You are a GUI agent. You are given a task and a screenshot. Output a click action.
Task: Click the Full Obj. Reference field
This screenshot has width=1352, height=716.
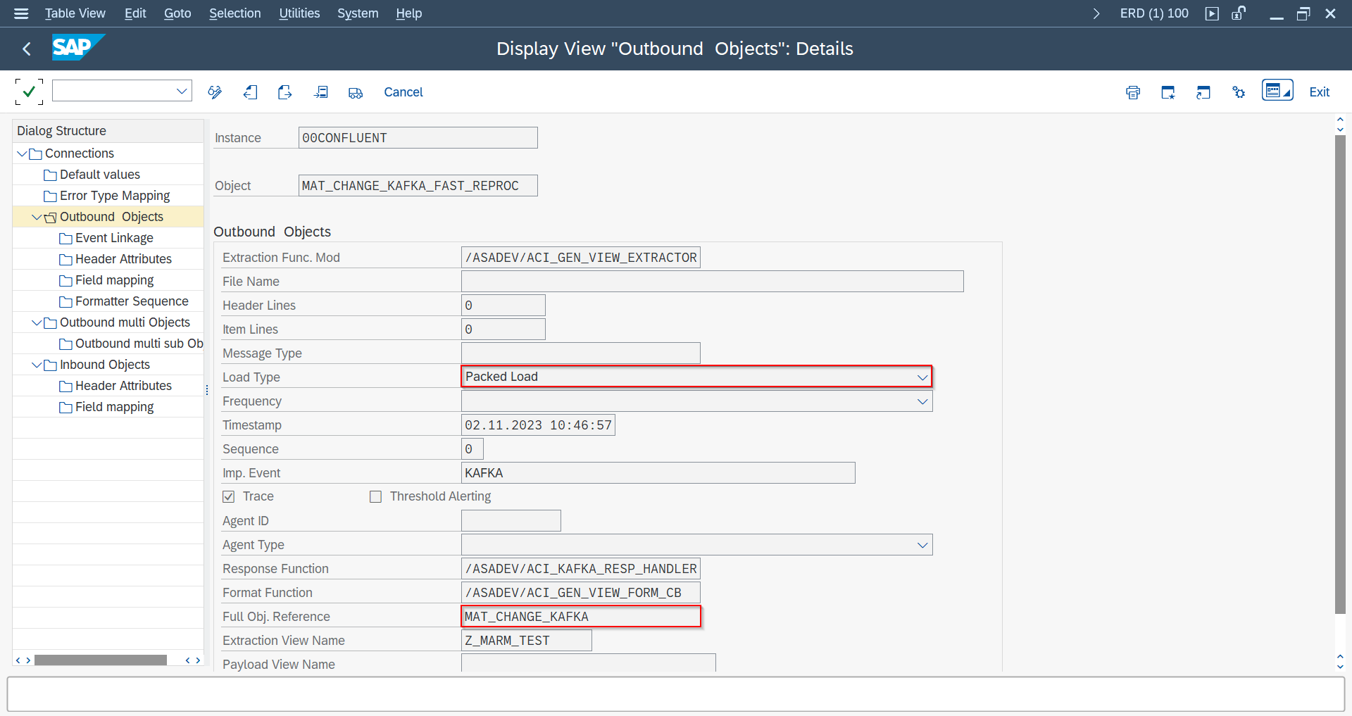click(581, 617)
